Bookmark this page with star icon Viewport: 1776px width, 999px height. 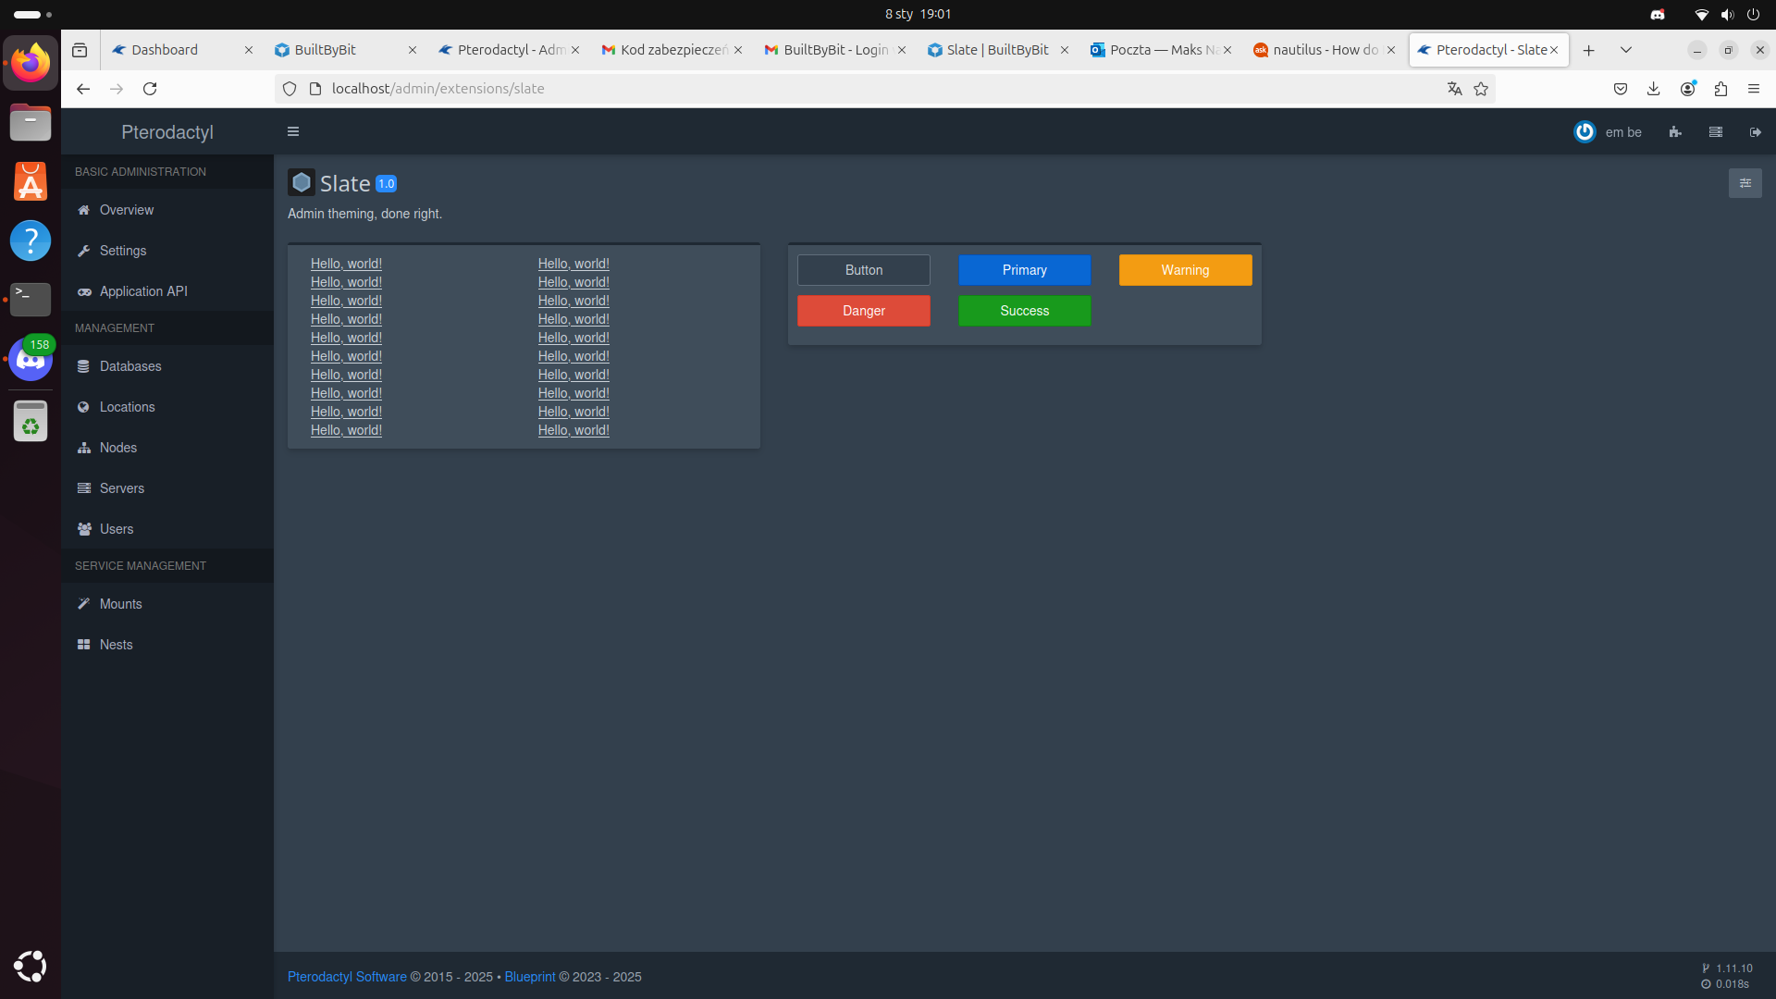pyautogui.click(x=1481, y=89)
